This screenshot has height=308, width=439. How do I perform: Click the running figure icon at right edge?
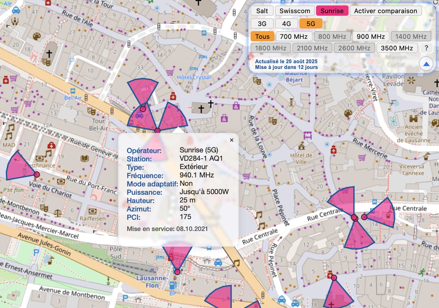[422, 272]
